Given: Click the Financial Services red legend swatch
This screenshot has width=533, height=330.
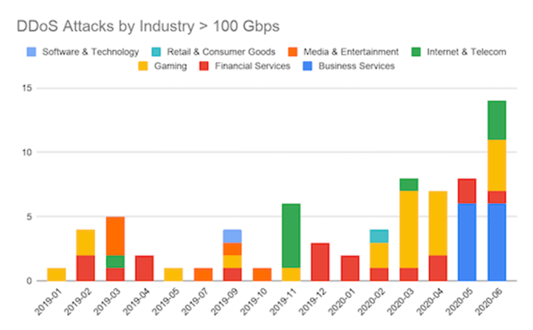Looking at the screenshot, I should click(205, 66).
